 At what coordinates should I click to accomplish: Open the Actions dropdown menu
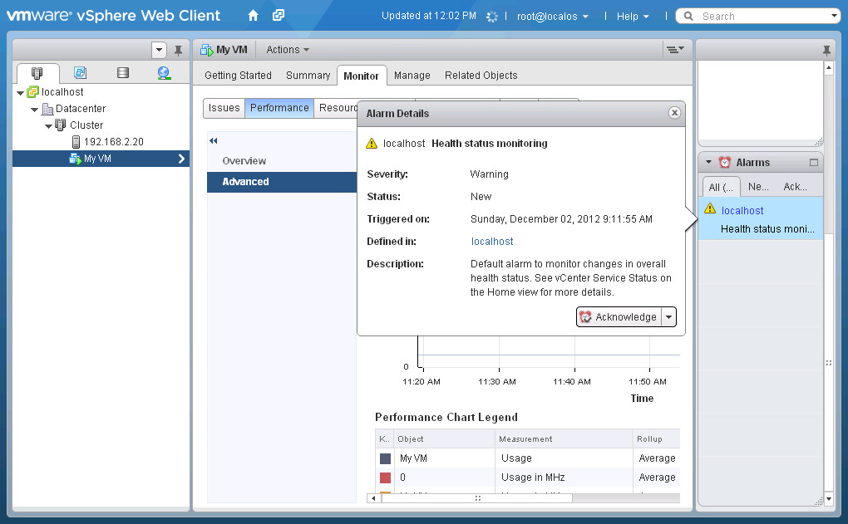point(288,50)
